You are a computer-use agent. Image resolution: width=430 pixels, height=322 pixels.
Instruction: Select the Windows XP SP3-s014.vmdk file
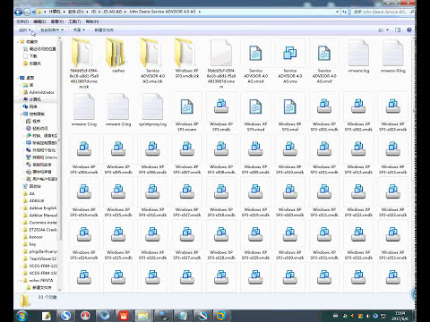coord(84,198)
